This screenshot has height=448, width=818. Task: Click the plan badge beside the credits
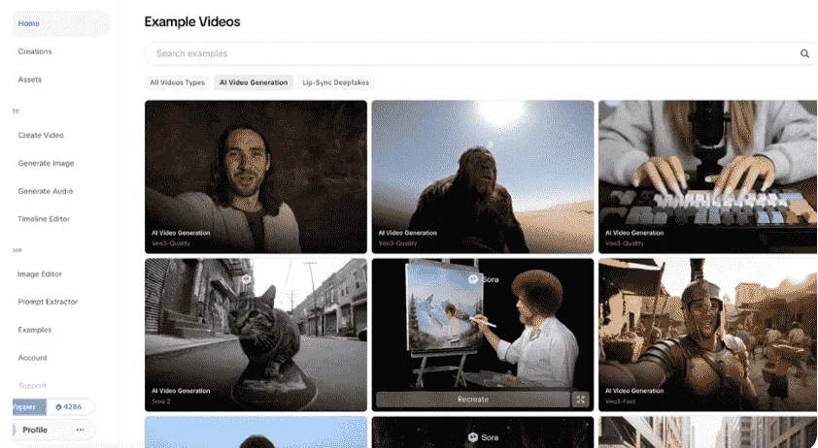pyautogui.click(x=29, y=407)
